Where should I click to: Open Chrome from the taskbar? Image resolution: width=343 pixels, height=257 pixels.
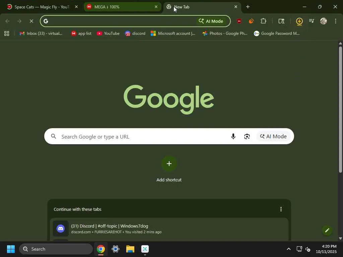pyautogui.click(x=100, y=249)
